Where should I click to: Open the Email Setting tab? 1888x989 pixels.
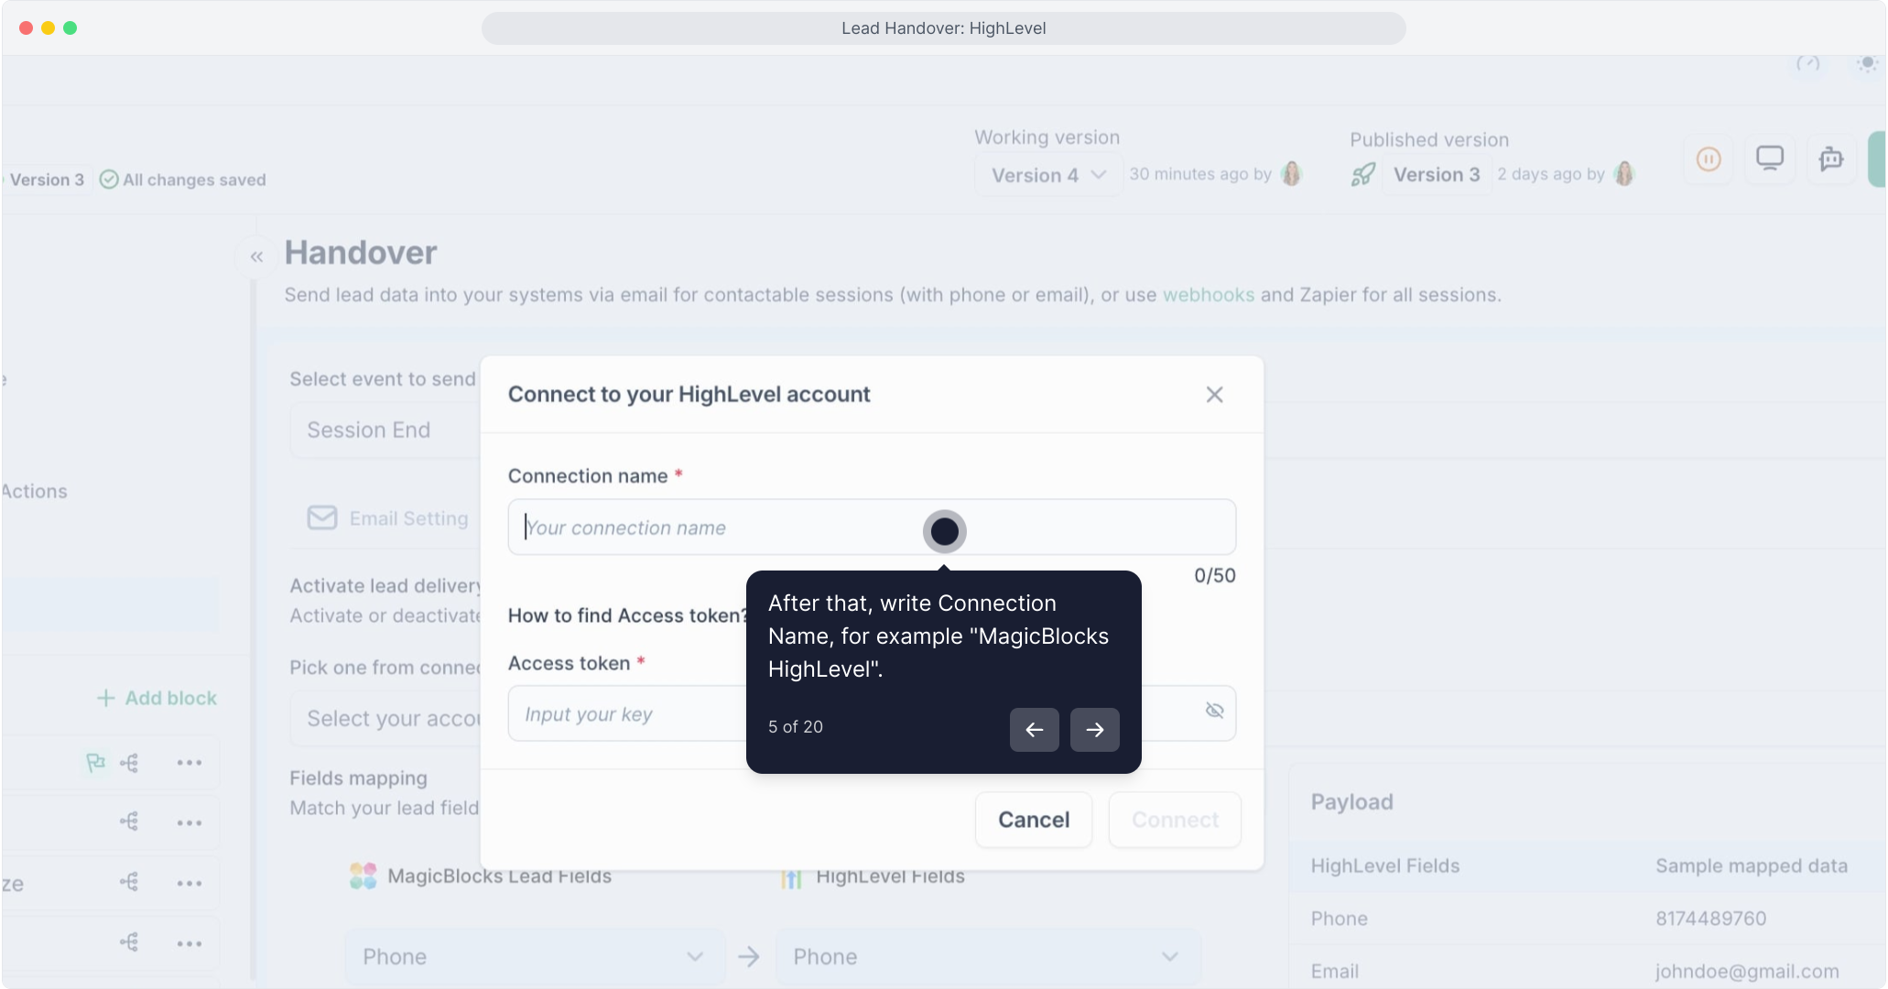click(388, 518)
